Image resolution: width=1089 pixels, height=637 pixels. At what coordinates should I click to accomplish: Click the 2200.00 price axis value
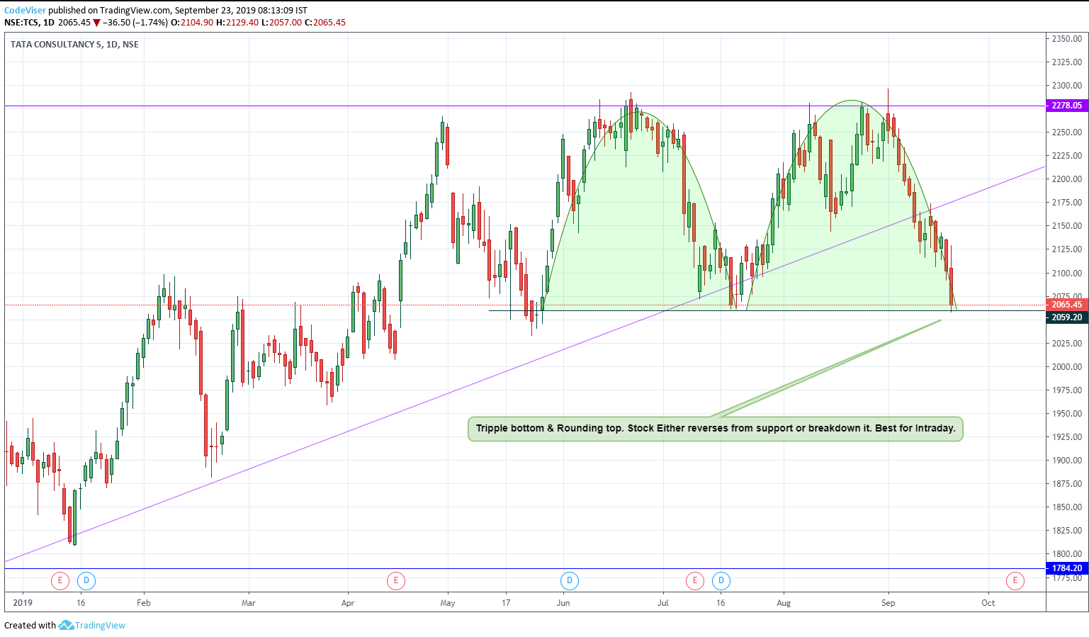pos(1066,179)
